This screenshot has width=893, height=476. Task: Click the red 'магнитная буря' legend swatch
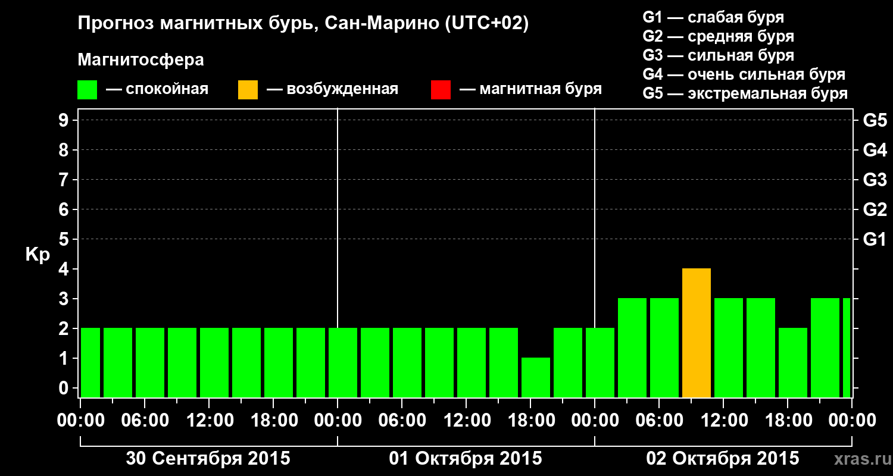pos(441,90)
